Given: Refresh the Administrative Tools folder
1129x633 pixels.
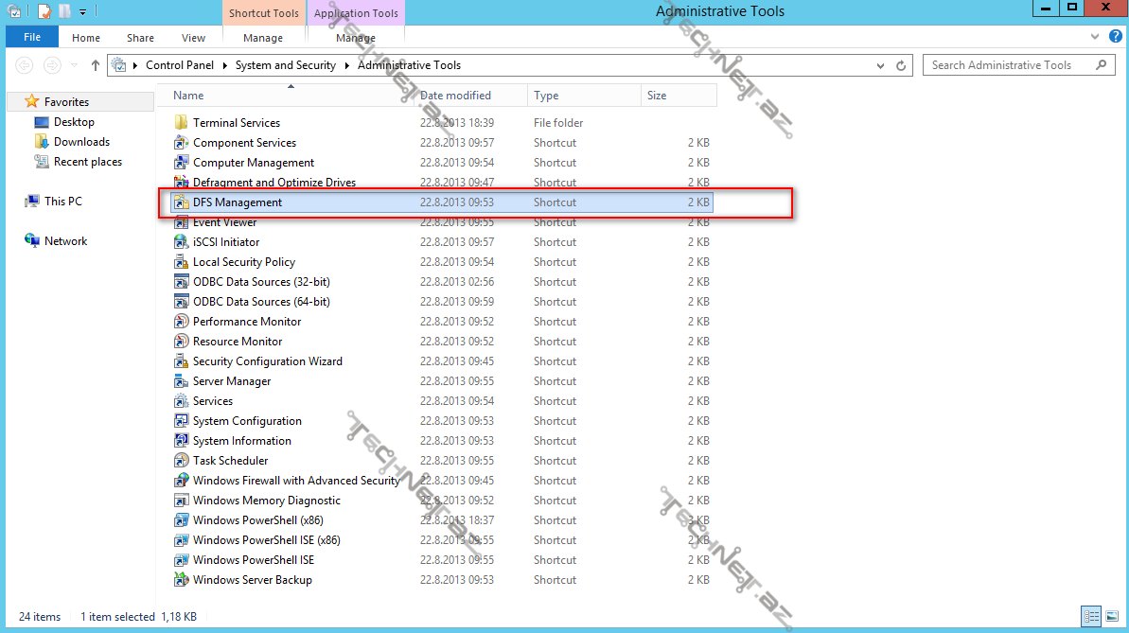Looking at the screenshot, I should coord(902,65).
